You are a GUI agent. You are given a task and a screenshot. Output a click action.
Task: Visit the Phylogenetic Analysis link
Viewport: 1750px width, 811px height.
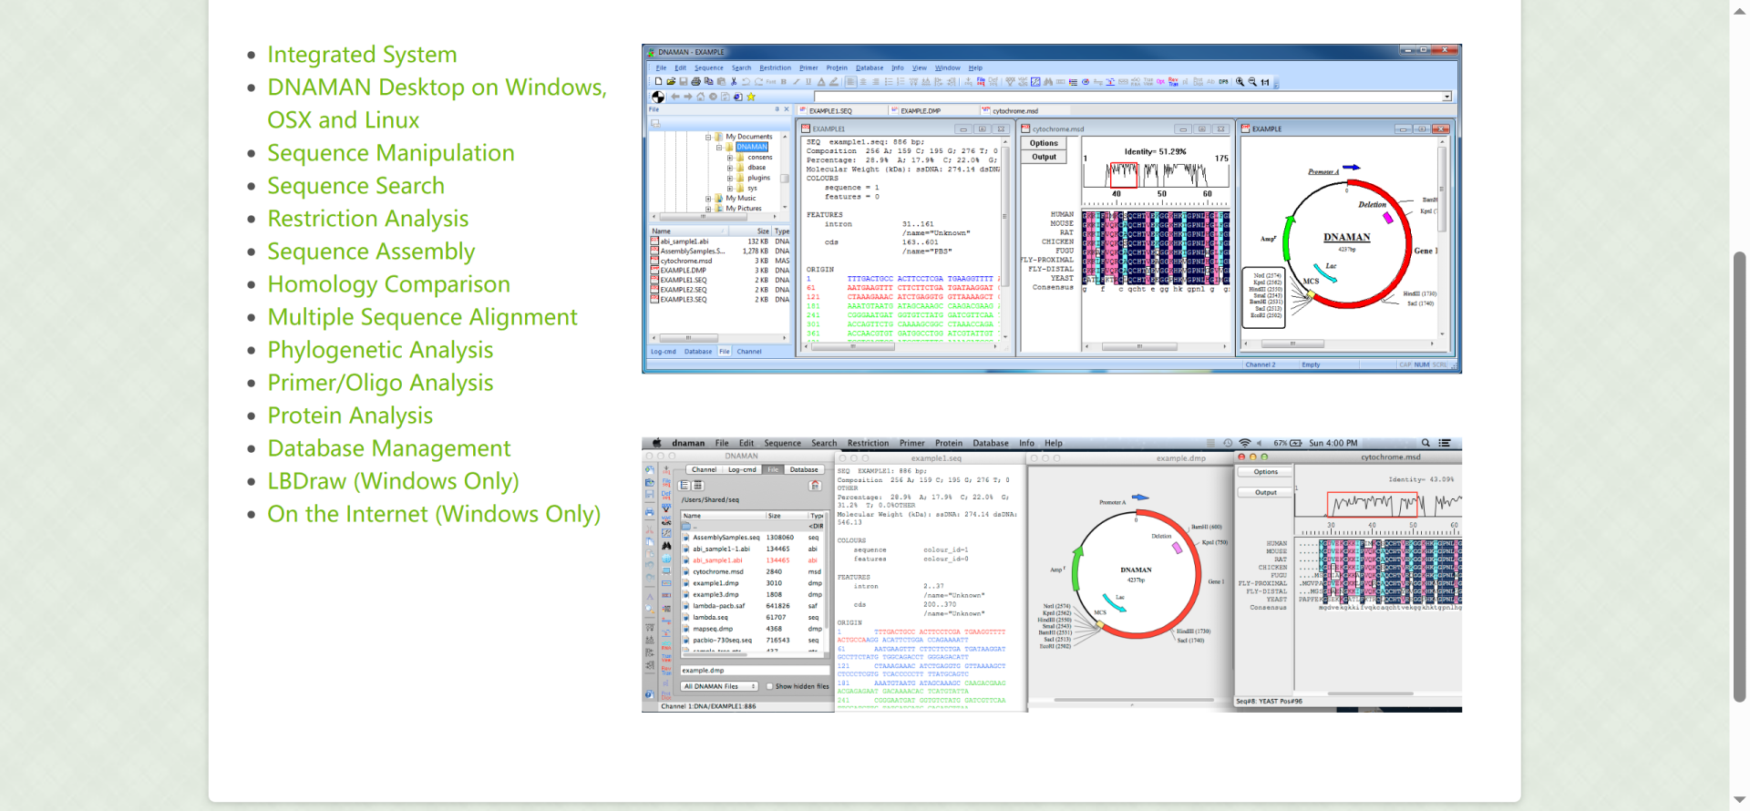click(x=380, y=350)
